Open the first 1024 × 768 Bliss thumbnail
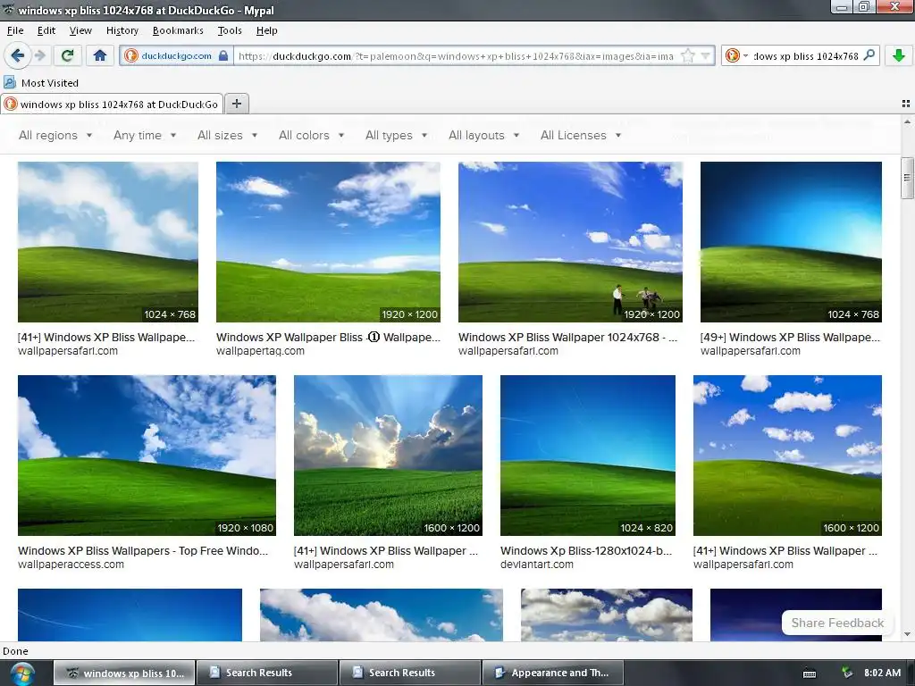The width and height of the screenshot is (915, 686). click(x=108, y=242)
